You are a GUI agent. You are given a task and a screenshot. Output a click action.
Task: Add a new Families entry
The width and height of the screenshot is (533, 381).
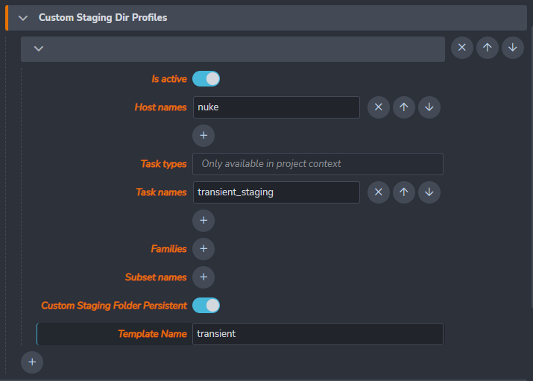[x=204, y=249]
